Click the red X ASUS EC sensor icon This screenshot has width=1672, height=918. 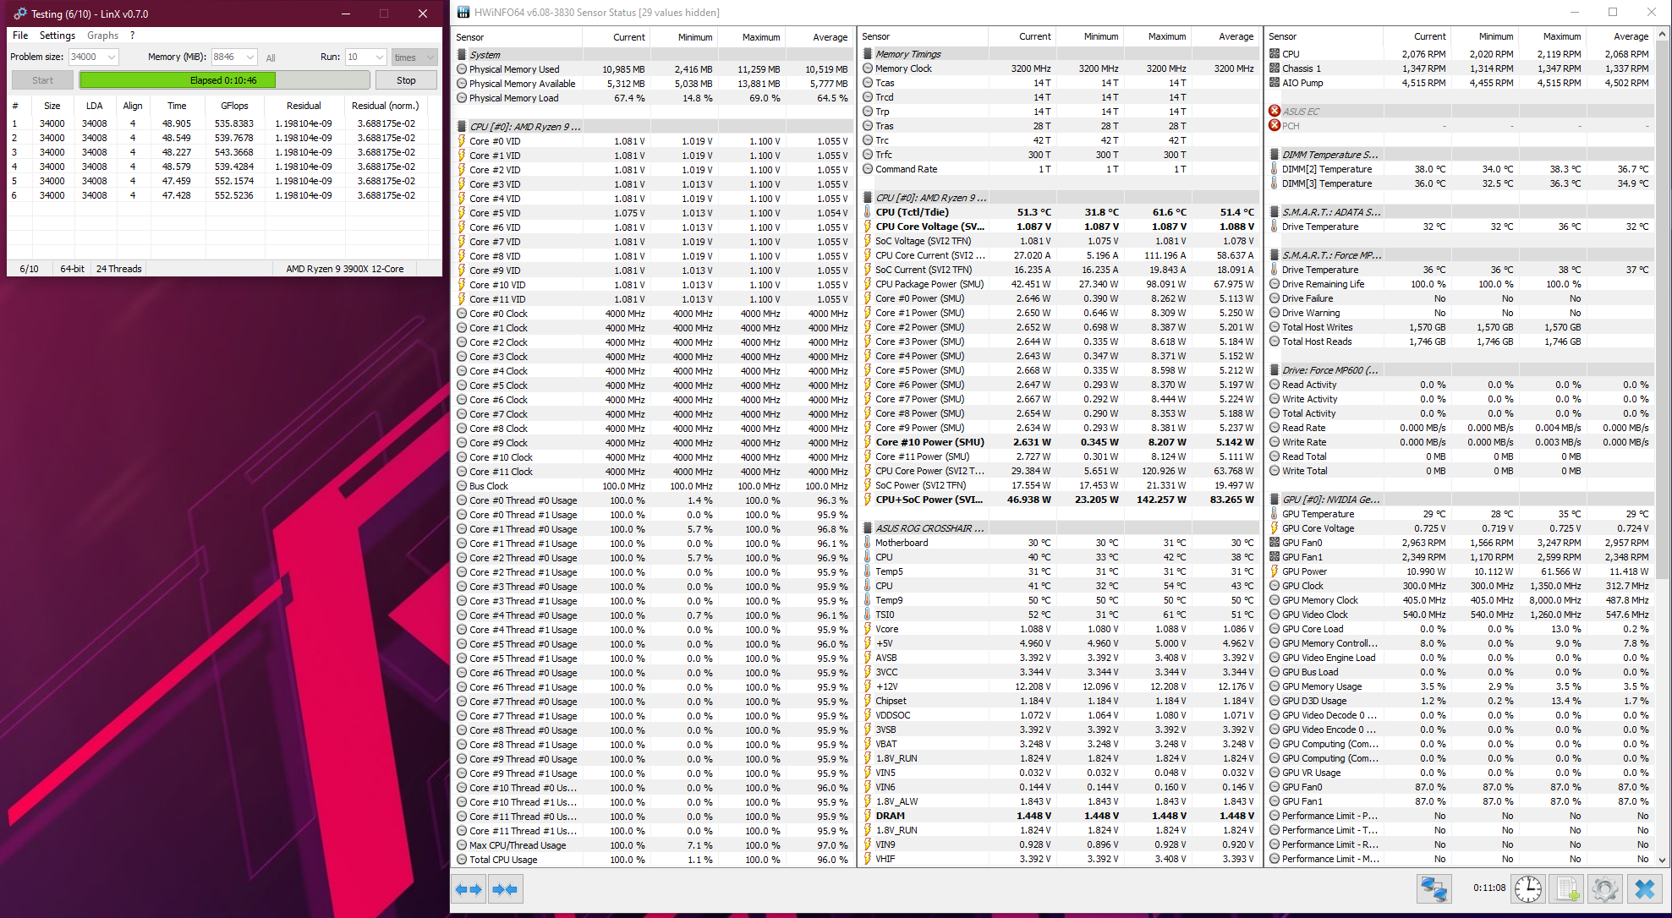pyautogui.click(x=1275, y=112)
